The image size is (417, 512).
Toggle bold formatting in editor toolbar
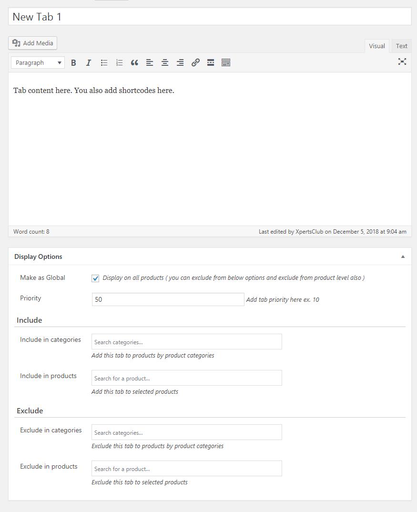[x=73, y=63]
